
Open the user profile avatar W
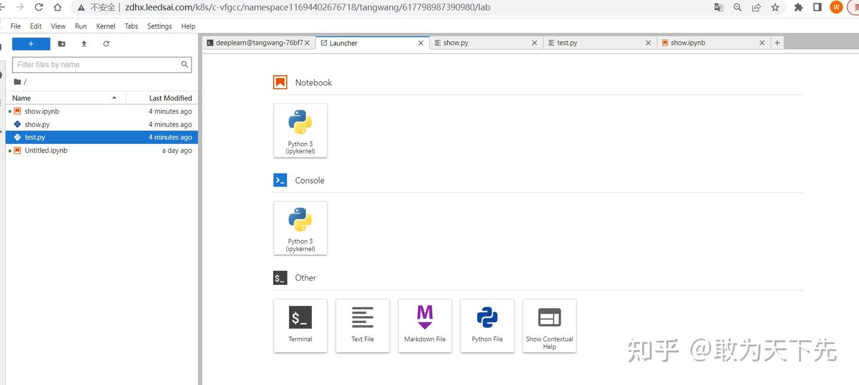(836, 7)
